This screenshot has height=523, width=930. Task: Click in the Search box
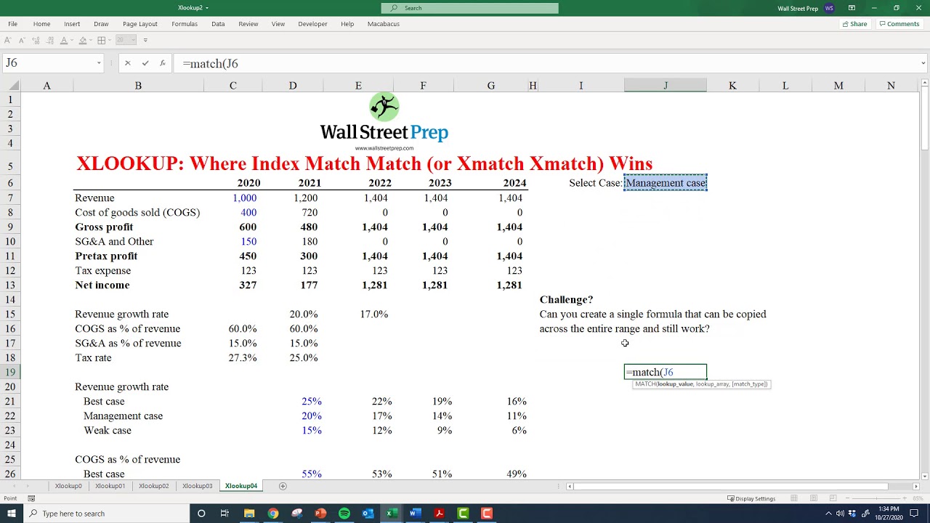(x=470, y=8)
